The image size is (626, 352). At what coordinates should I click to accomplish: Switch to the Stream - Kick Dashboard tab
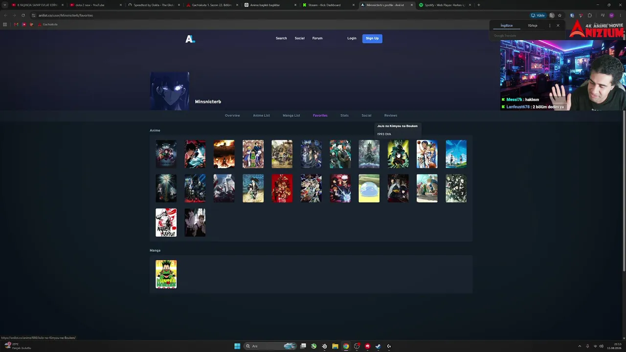pyautogui.click(x=328, y=5)
